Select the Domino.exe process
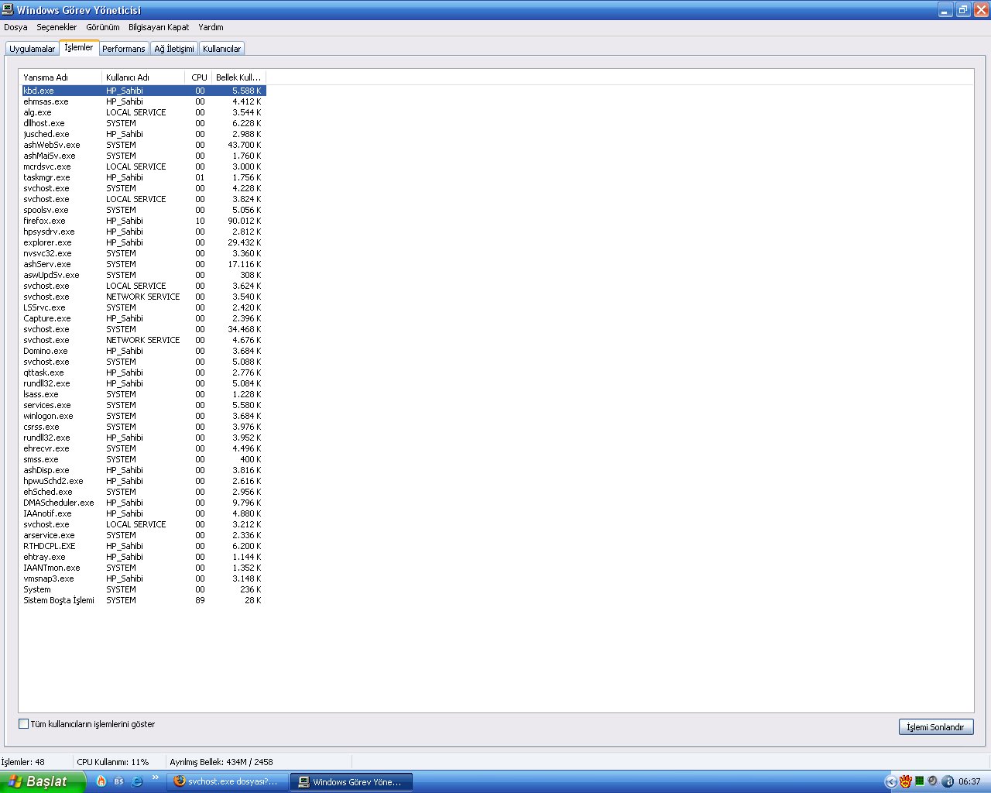 [143, 351]
